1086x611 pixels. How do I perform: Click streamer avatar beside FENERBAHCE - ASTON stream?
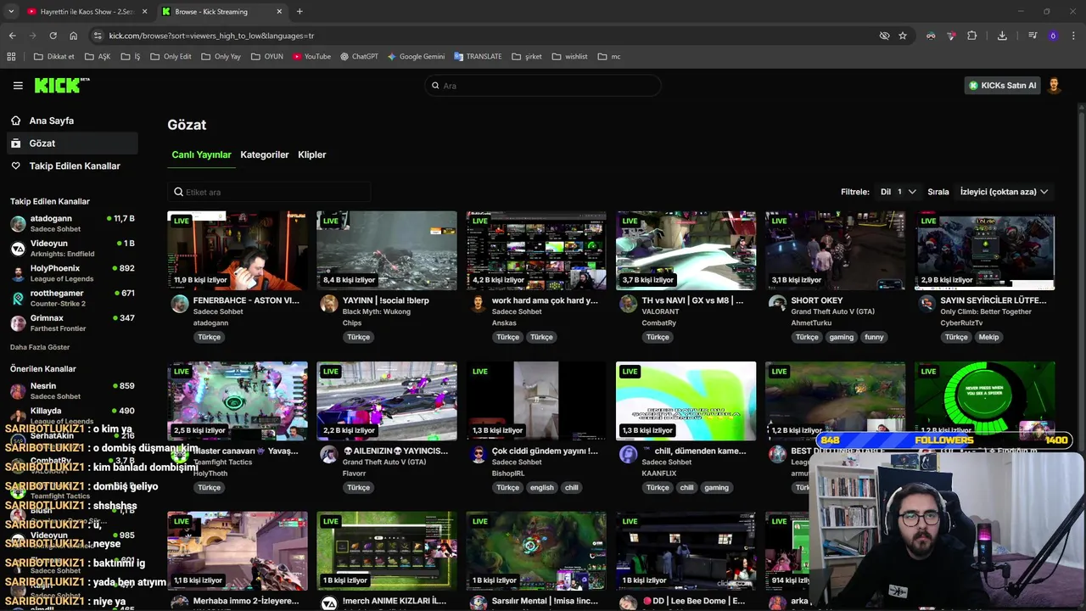pyautogui.click(x=179, y=305)
